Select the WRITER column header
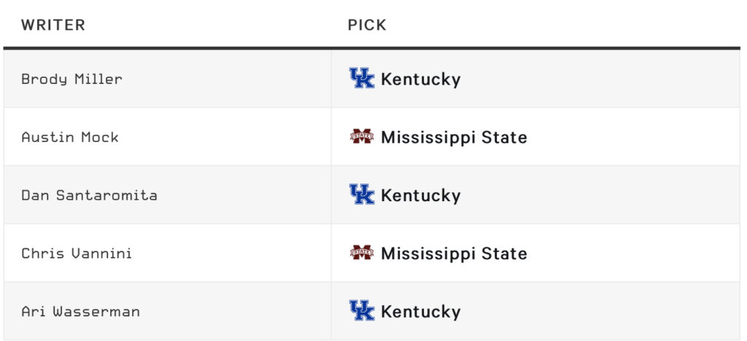 (x=53, y=25)
